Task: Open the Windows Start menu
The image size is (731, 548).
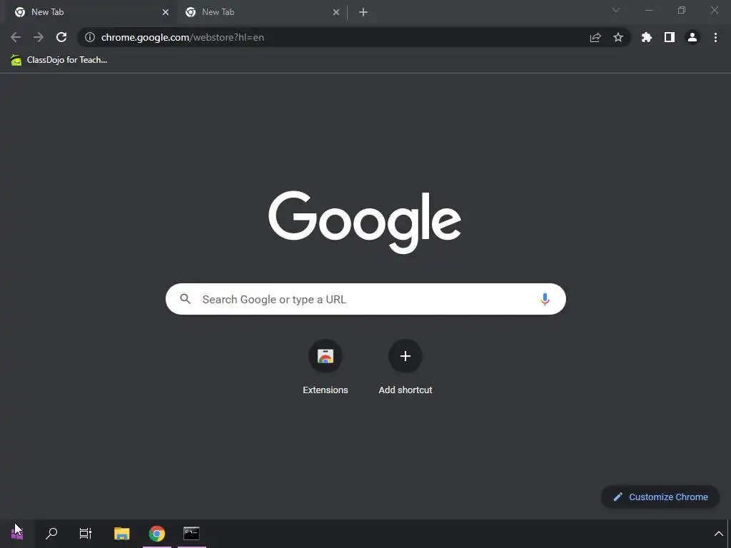Action: (x=17, y=533)
